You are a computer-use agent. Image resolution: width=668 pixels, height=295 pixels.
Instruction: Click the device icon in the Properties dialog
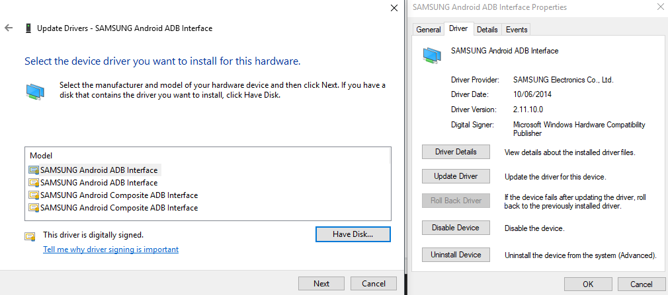pyautogui.click(x=433, y=55)
